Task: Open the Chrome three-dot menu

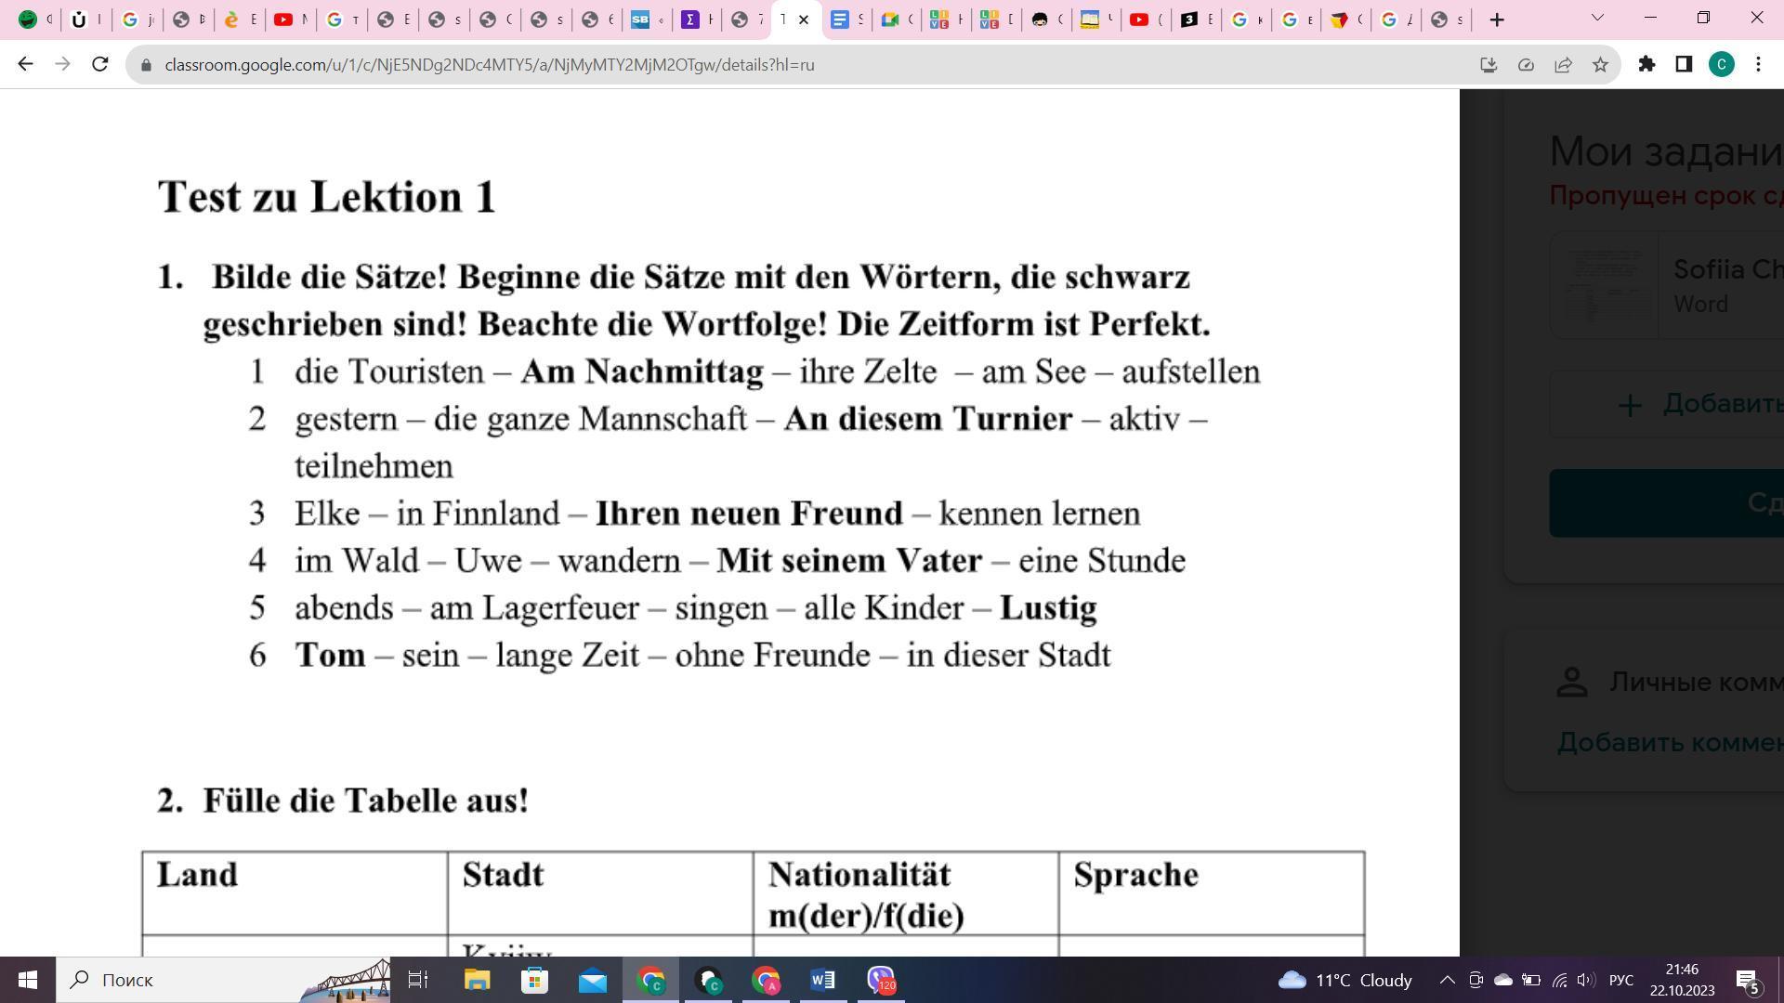Action: [1758, 64]
